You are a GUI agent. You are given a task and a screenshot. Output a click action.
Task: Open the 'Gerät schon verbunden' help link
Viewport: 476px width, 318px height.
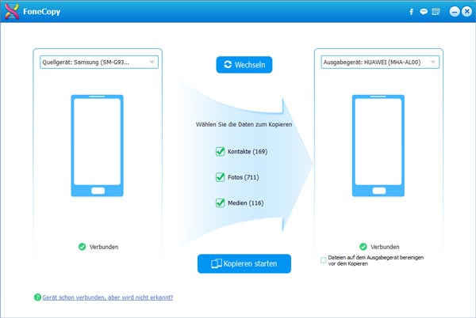[x=107, y=297]
